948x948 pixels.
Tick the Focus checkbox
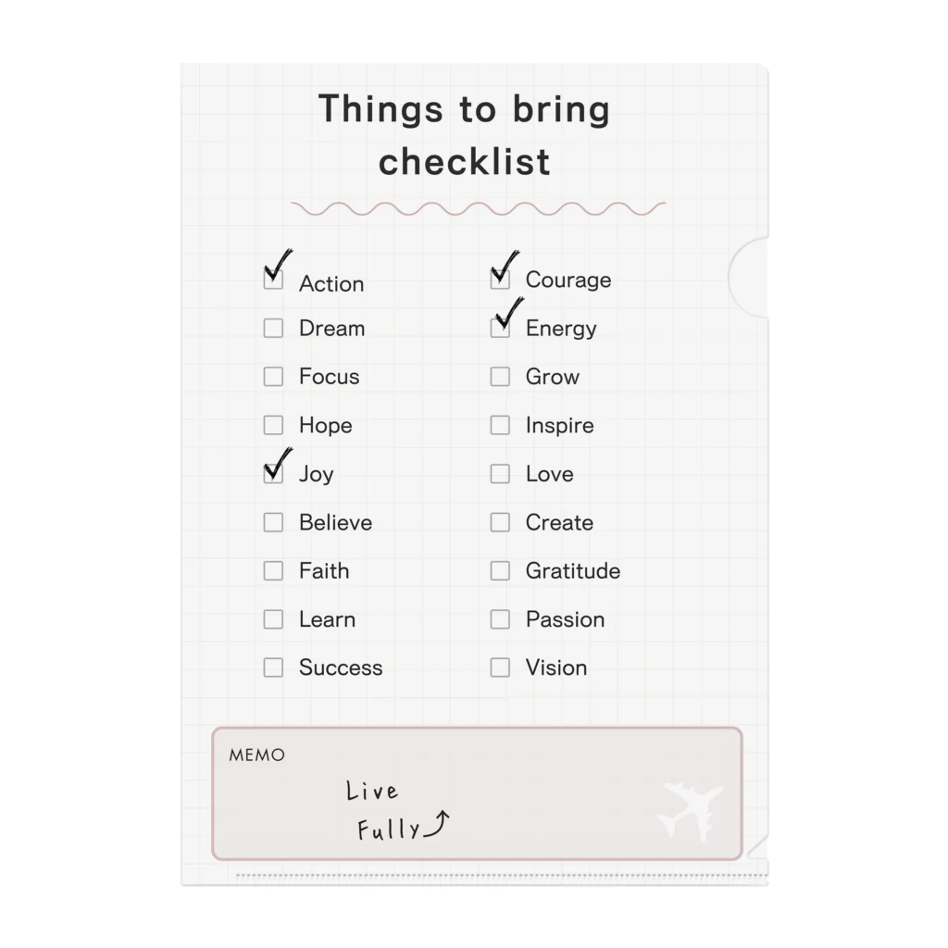pos(273,377)
